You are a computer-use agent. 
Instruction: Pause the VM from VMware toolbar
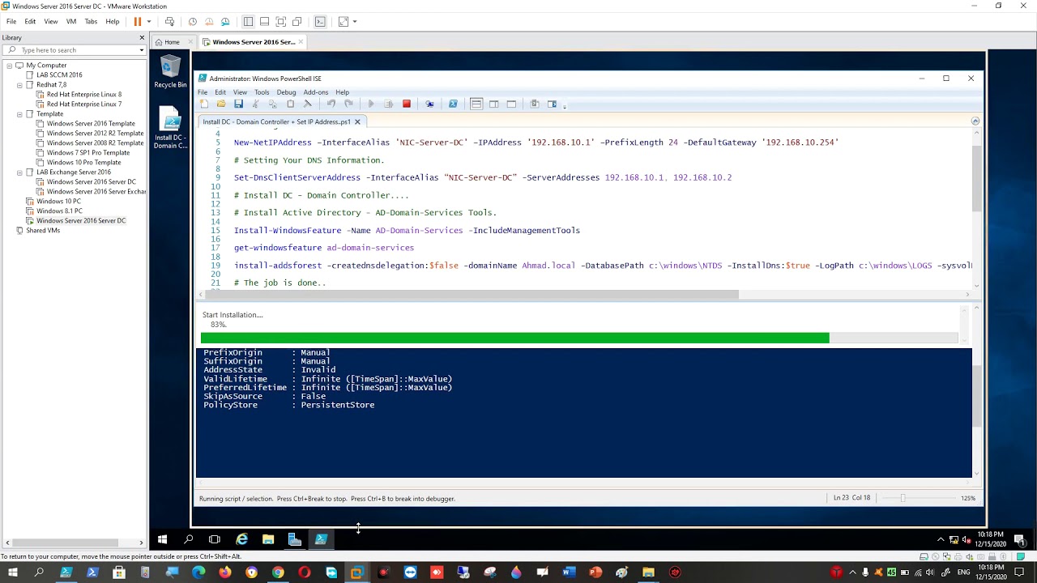pyautogui.click(x=138, y=22)
